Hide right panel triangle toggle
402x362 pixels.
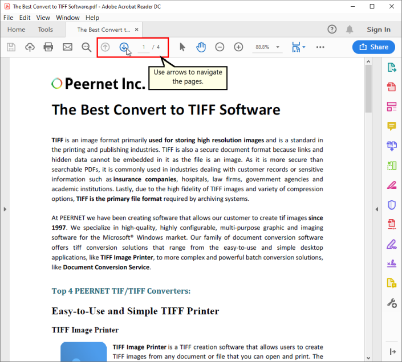click(x=376, y=209)
